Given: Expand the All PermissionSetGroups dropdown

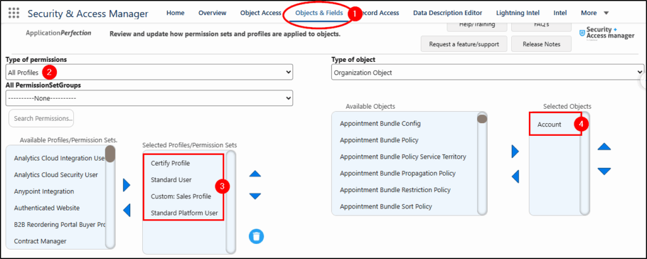Looking at the screenshot, I should click(149, 98).
